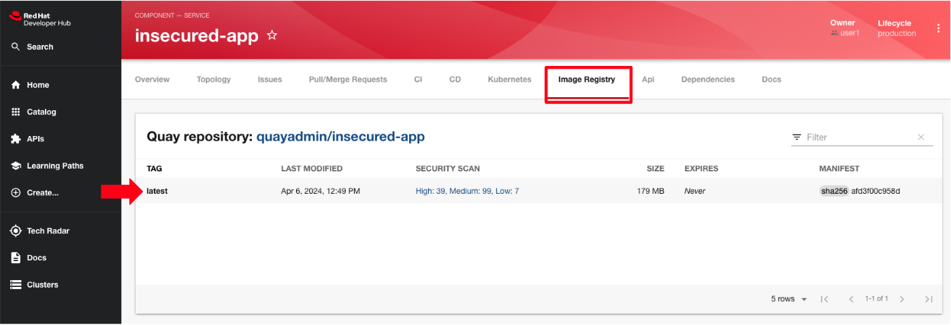Screen dimensions: 951x325
Task: Click the SECURITY SCAN column header
Action: (x=448, y=169)
